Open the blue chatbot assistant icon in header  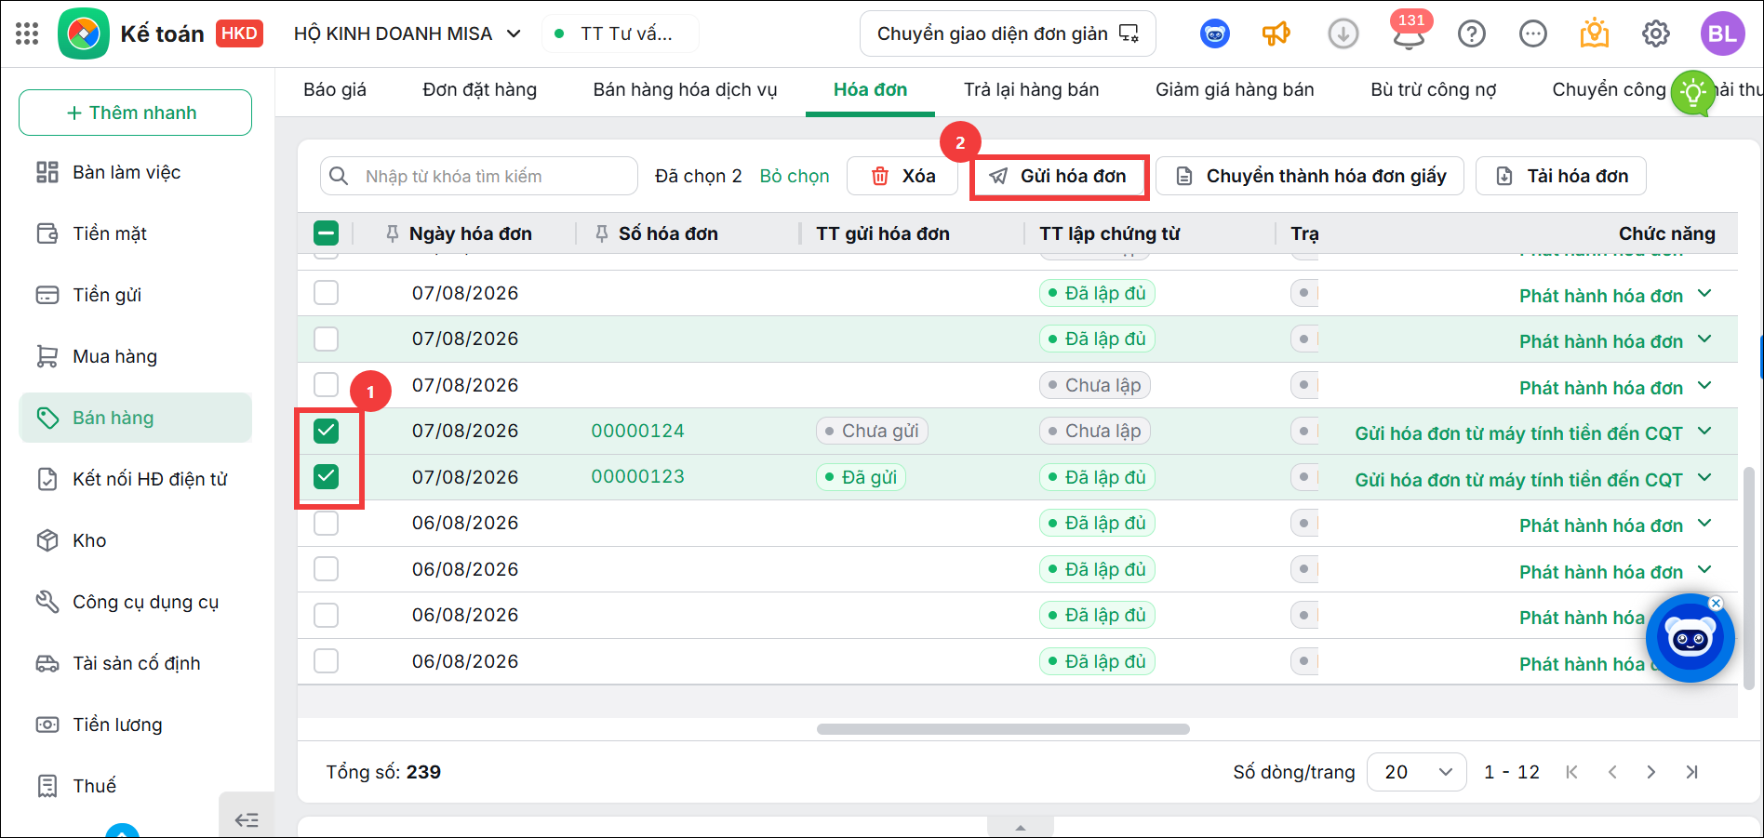point(1214,33)
